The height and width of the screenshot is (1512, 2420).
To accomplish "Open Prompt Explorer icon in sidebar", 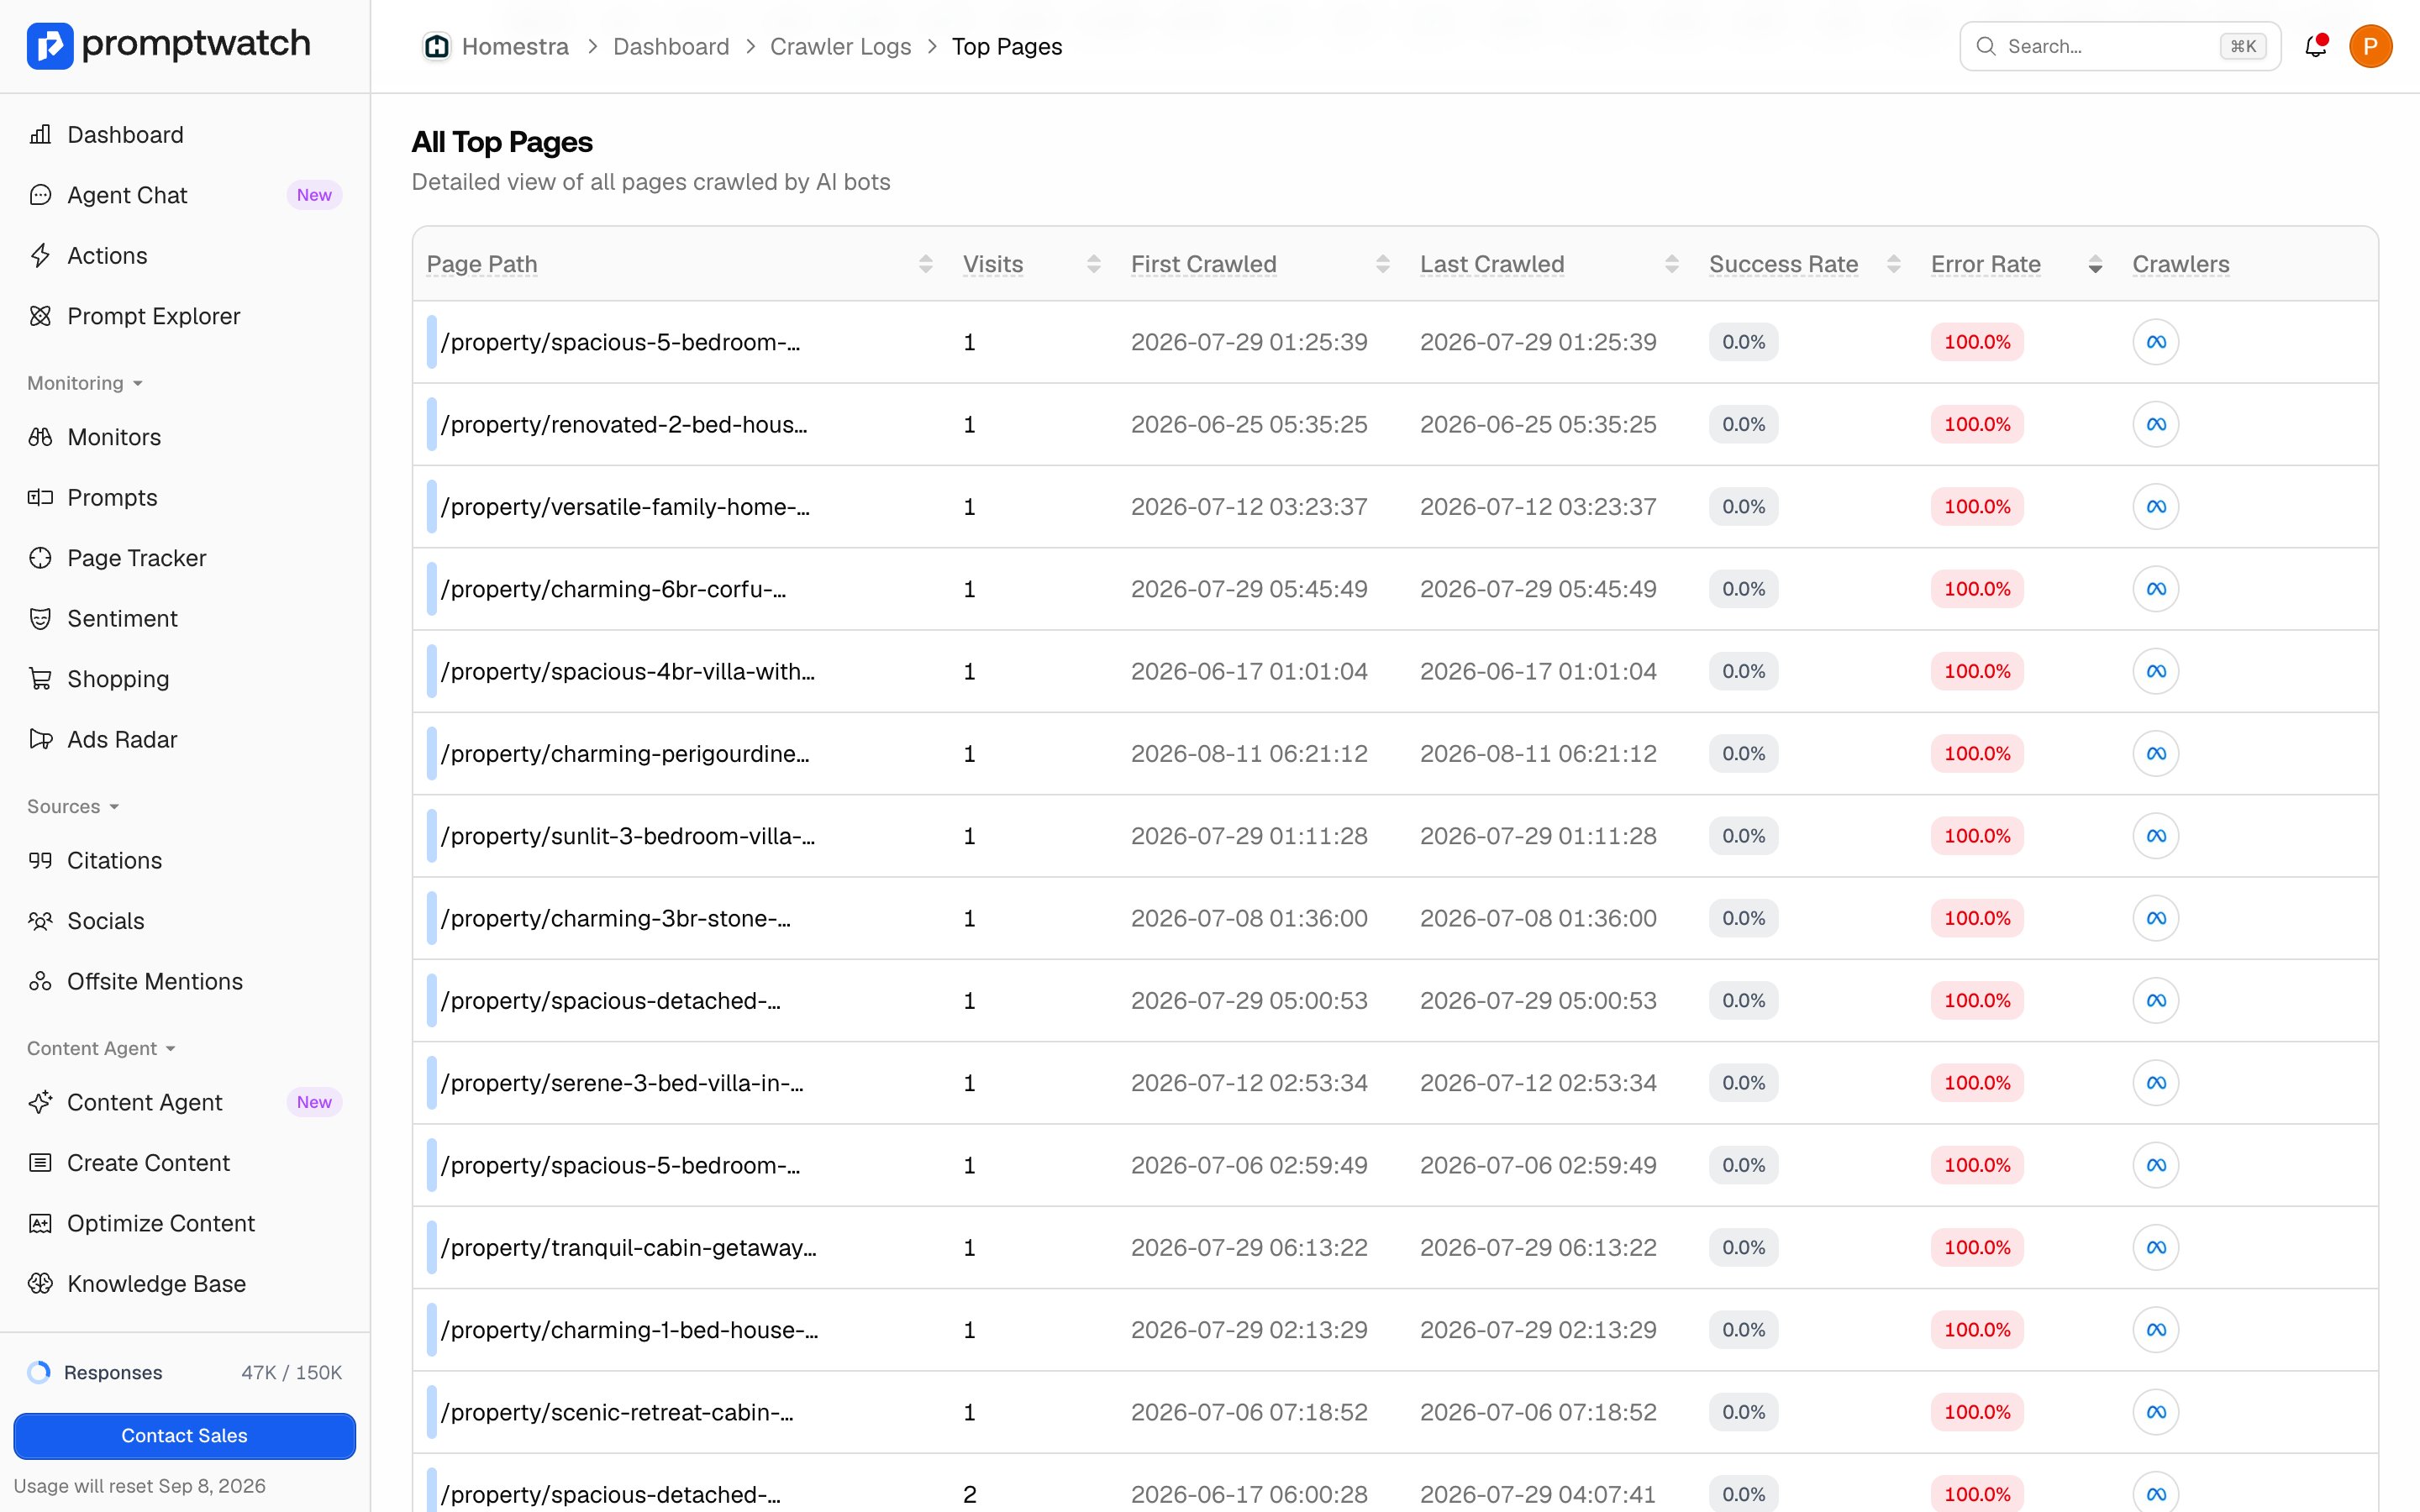I will click(x=40, y=316).
